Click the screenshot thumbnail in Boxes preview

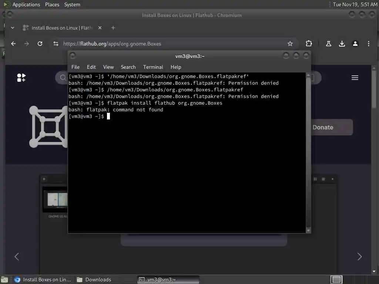point(56,200)
